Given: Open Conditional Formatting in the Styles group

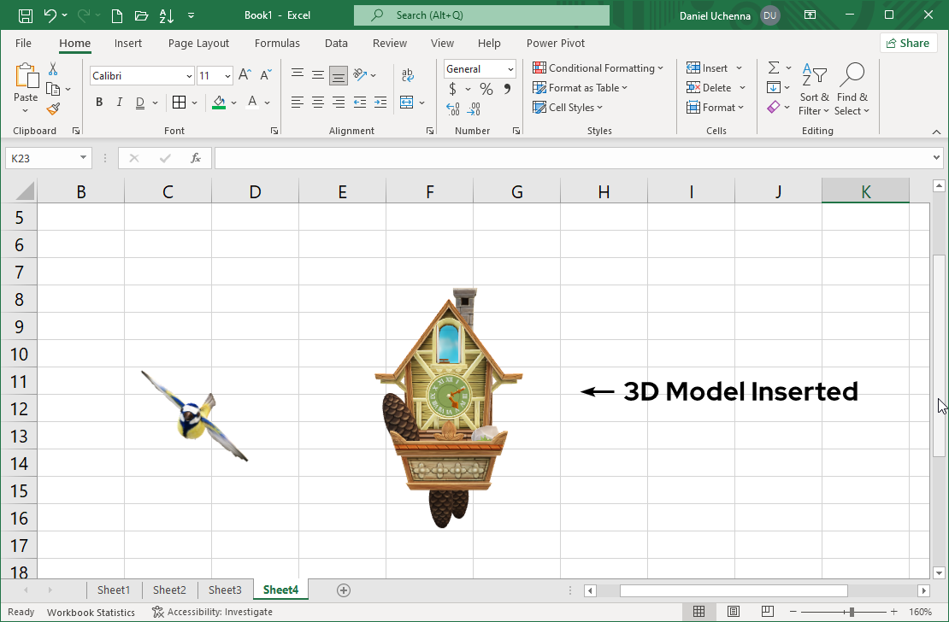Looking at the screenshot, I should [598, 67].
